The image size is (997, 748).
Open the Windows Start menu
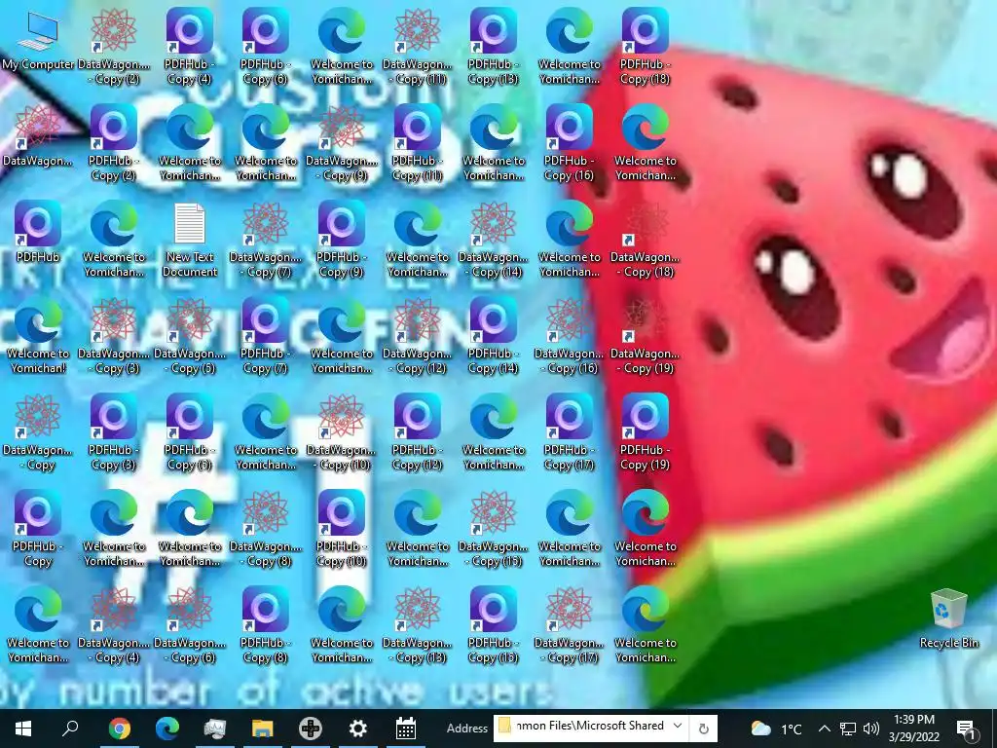coord(23,729)
